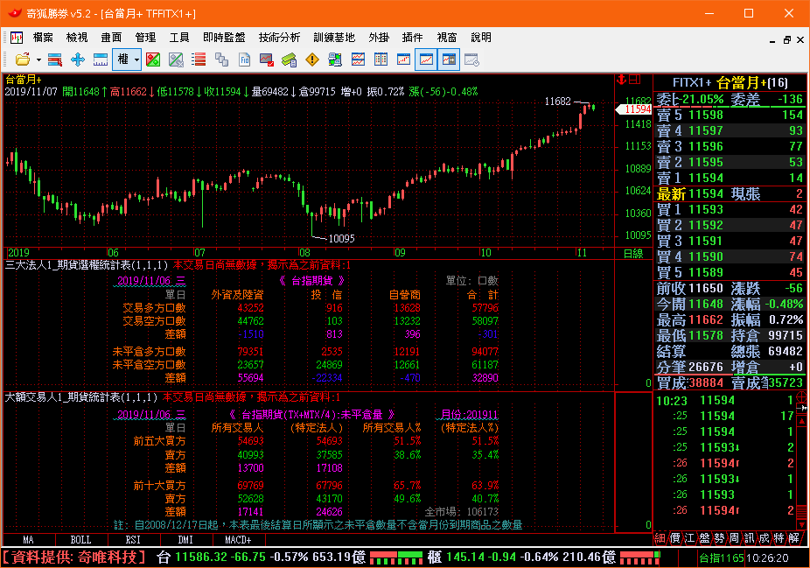The image size is (810, 568).
Task: Select the 細 detail tab
Action: (660, 538)
